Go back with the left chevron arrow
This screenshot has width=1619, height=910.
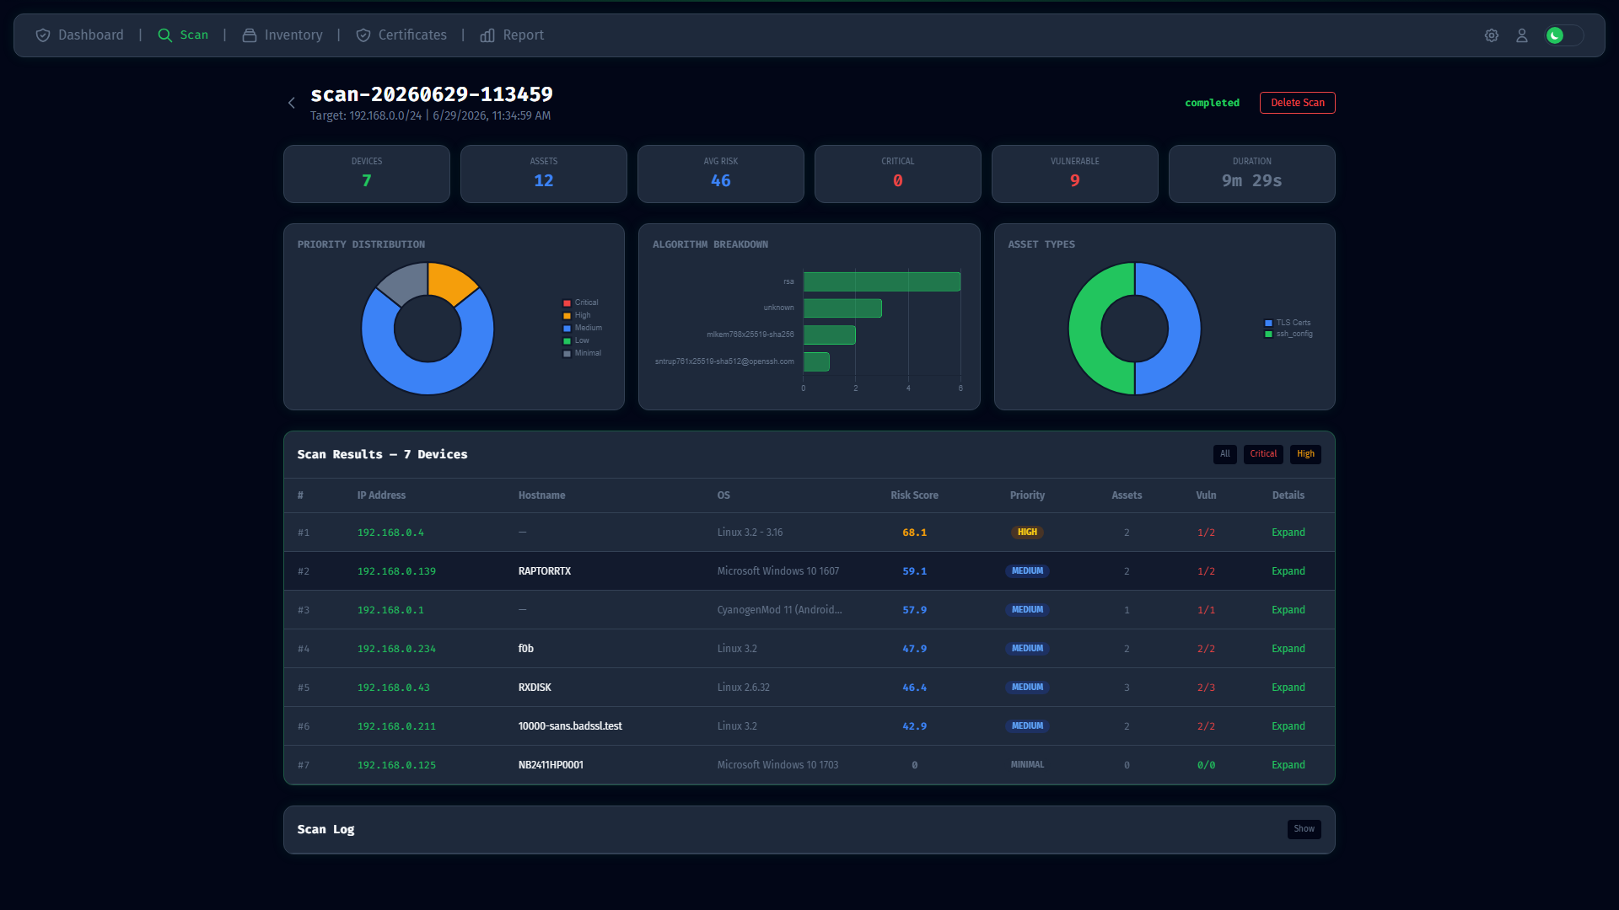(x=292, y=103)
